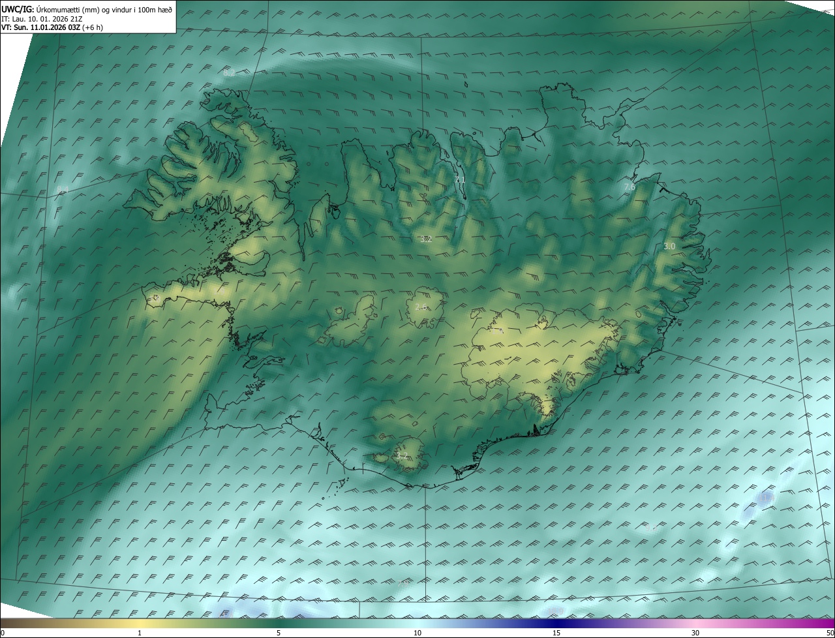Viewport: 835px width, 638px height.
Task: Click the 15 tick on the color scale
Action: pyautogui.click(x=556, y=633)
